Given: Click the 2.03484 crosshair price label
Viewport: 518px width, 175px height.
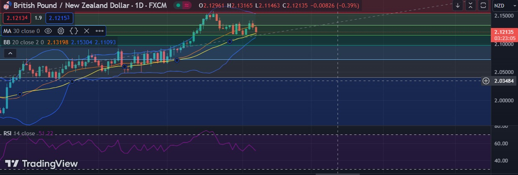Looking at the screenshot, I should [x=504, y=81].
